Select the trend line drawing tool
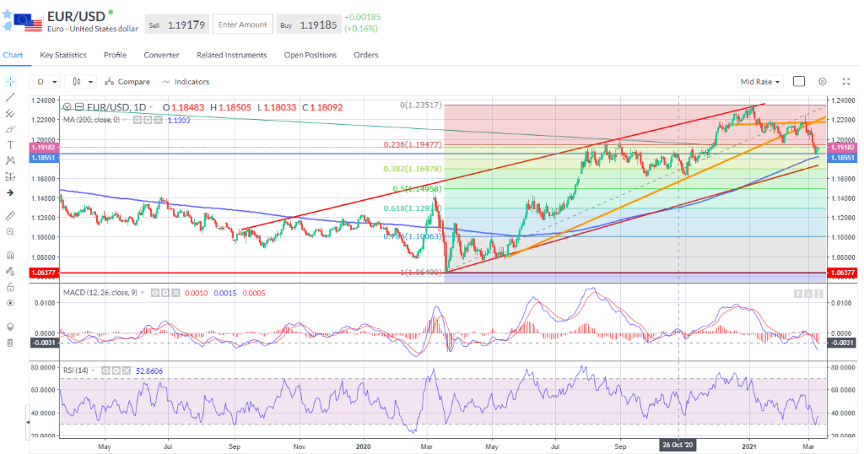This screenshot has width=864, height=454. [9, 97]
